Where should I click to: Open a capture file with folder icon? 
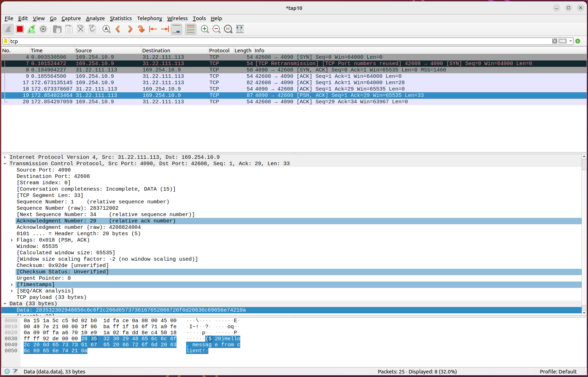click(x=57, y=29)
